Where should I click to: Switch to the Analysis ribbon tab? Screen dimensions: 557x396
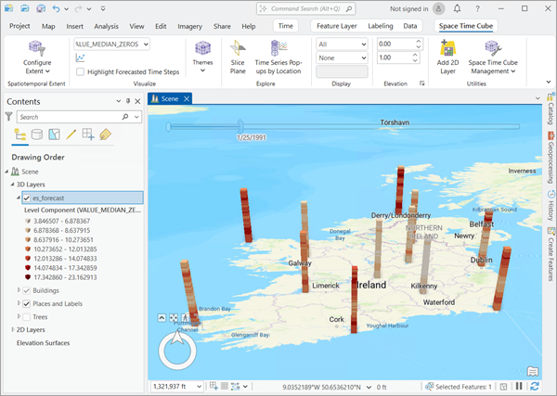pyautogui.click(x=106, y=27)
